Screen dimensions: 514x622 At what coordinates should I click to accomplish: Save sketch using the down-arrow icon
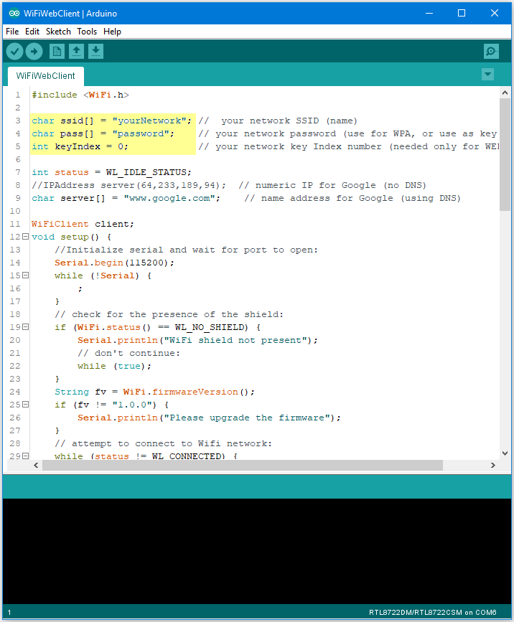pos(95,51)
